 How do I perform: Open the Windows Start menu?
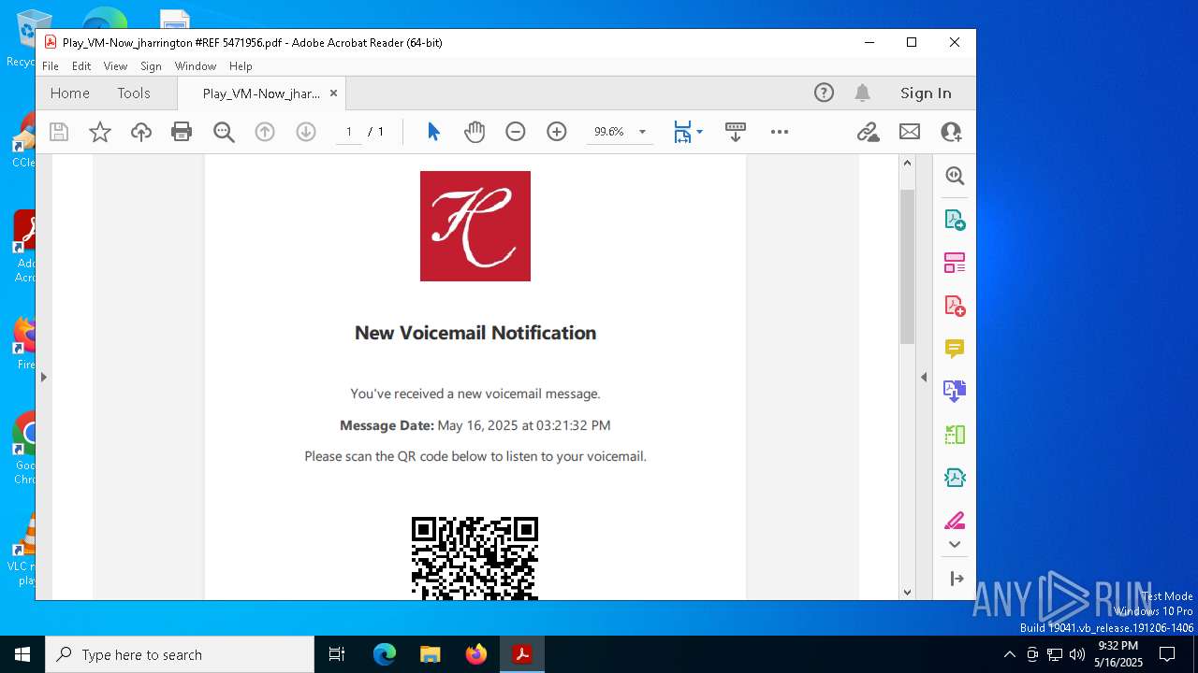pos(22,654)
